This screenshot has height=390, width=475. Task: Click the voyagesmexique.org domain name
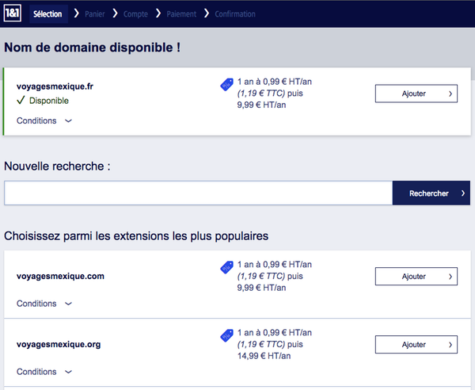[59, 345]
